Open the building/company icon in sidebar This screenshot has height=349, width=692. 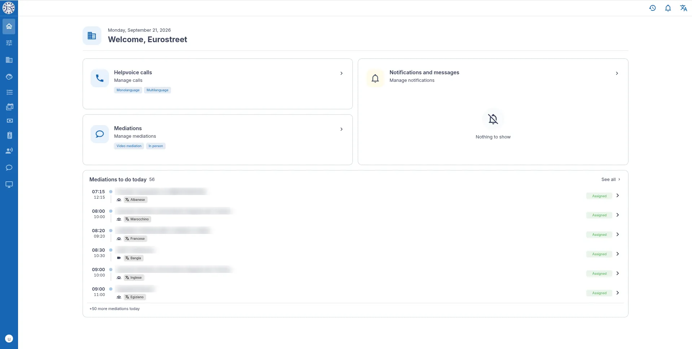click(9, 60)
